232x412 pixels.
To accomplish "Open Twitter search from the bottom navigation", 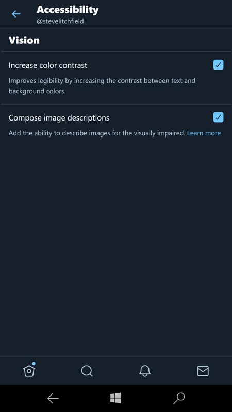I will coord(87,371).
